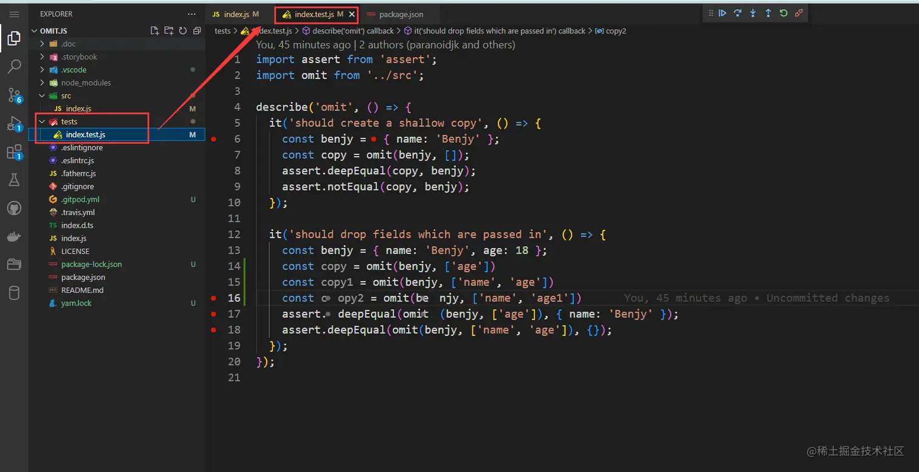The image size is (919, 472).
Task: Open the Docker view in activity bar
Action: pyautogui.click(x=14, y=236)
